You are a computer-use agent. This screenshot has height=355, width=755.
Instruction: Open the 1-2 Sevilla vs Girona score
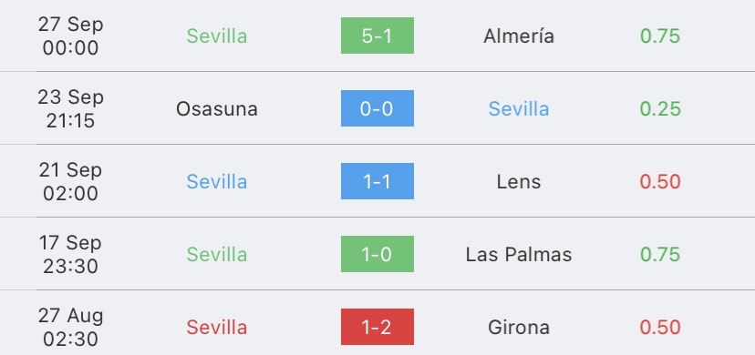[x=377, y=327]
